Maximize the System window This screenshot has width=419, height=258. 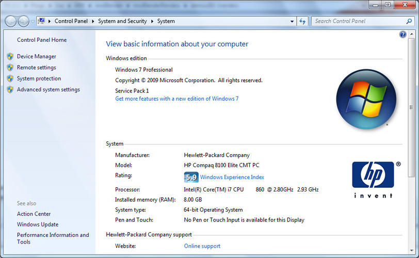pyautogui.click(x=388, y=5)
